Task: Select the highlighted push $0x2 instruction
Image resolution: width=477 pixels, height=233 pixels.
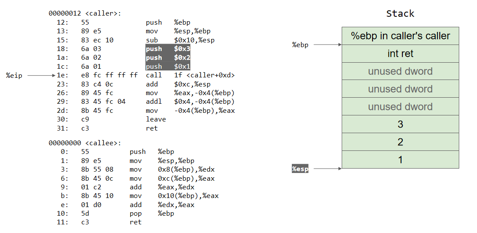Action: point(168,57)
